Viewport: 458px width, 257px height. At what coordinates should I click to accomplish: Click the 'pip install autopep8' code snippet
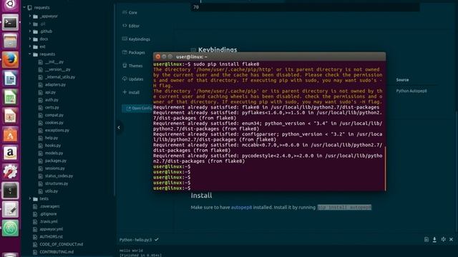[x=344, y=207]
